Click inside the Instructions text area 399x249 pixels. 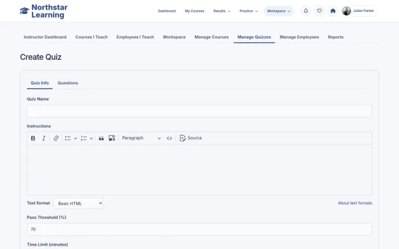coord(199,169)
